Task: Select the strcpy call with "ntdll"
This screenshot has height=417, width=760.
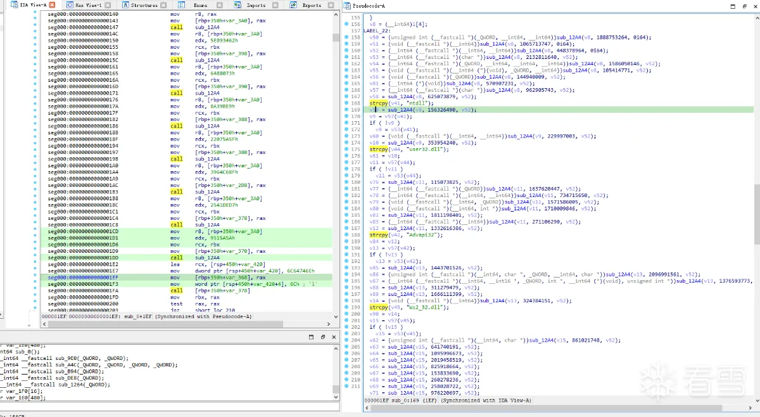Action: pos(401,103)
